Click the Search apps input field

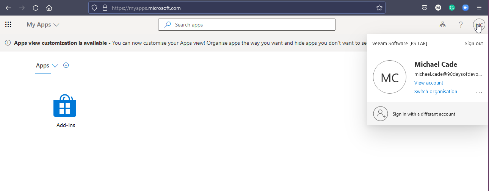click(x=250, y=25)
